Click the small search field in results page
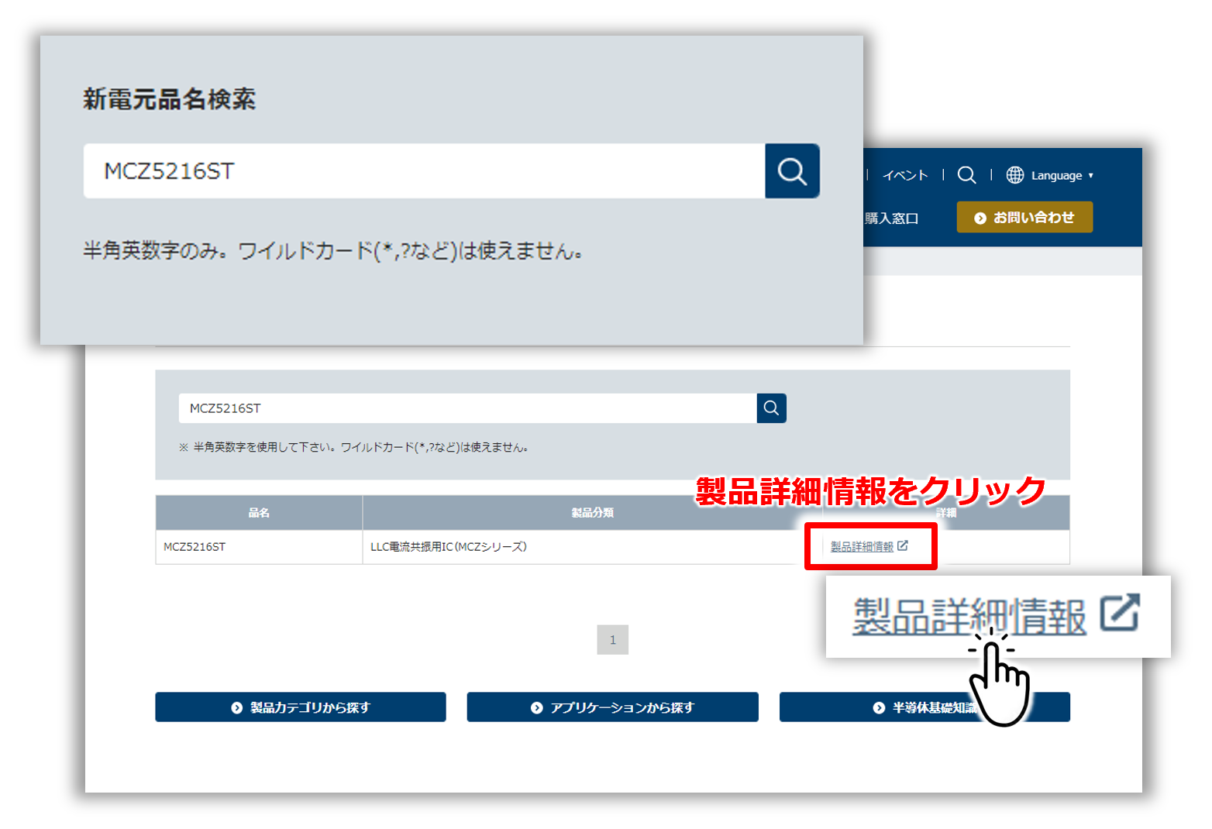This screenshot has width=1212, height=829. tap(467, 408)
